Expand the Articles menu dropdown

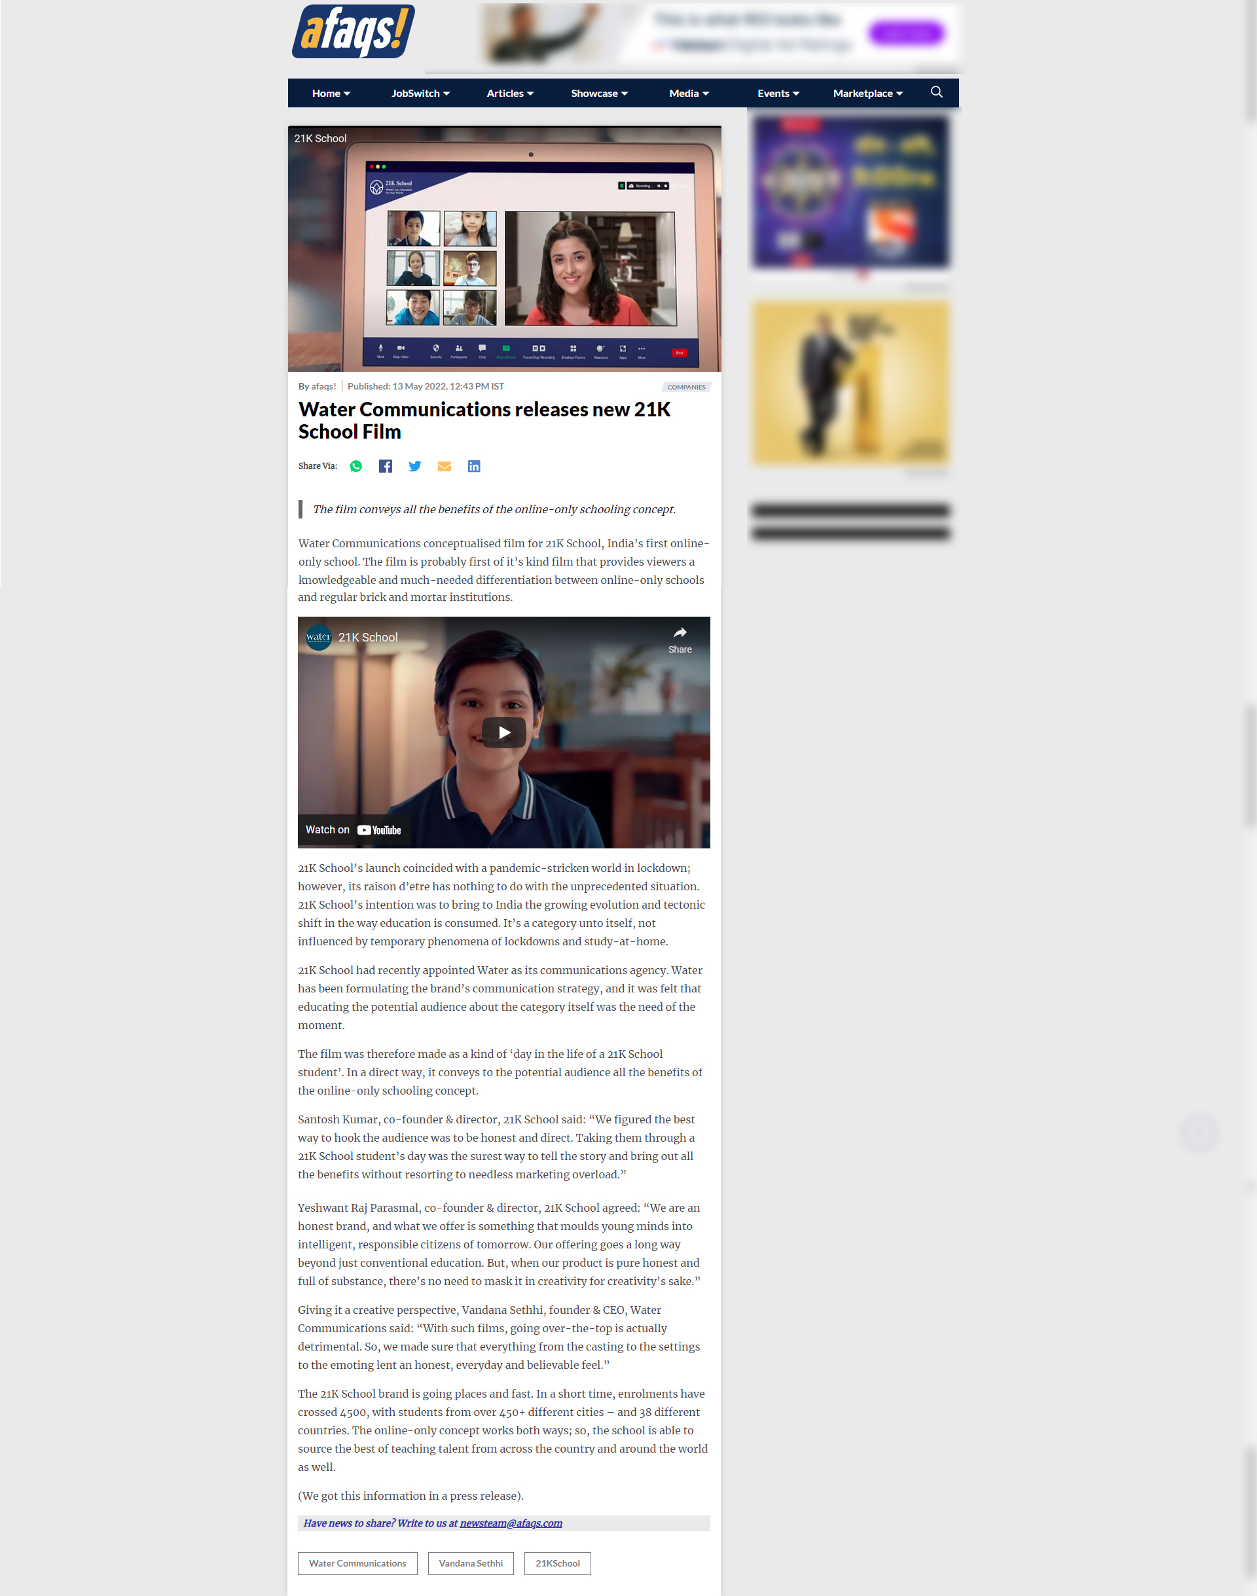510,94
